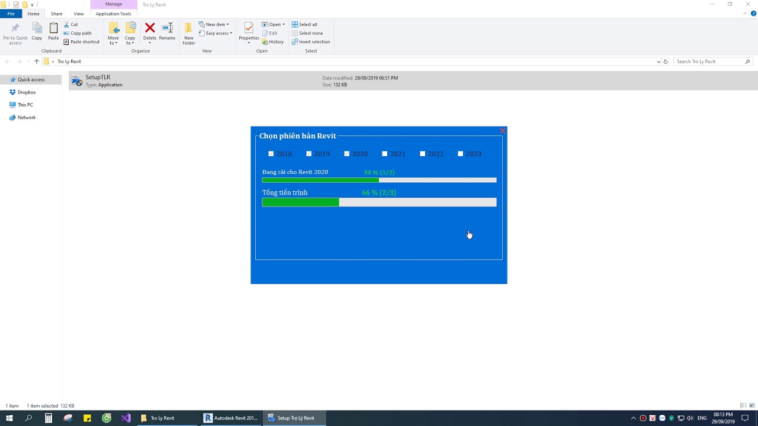Close the Revit setup installer dialog
Viewport: 758px width, 426px height.
click(x=502, y=131)
